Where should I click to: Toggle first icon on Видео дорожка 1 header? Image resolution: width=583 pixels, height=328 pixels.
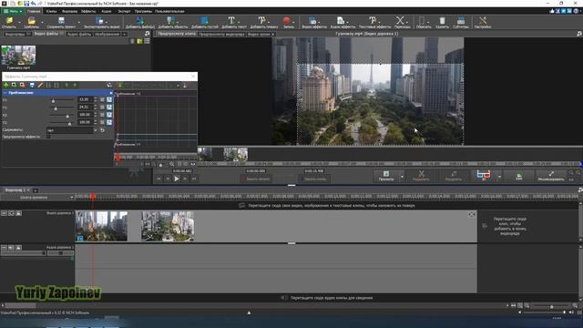(x=4, y=213)
